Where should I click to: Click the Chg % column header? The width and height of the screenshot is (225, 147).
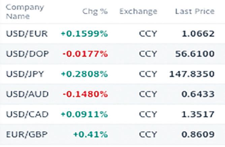[95, 11]
